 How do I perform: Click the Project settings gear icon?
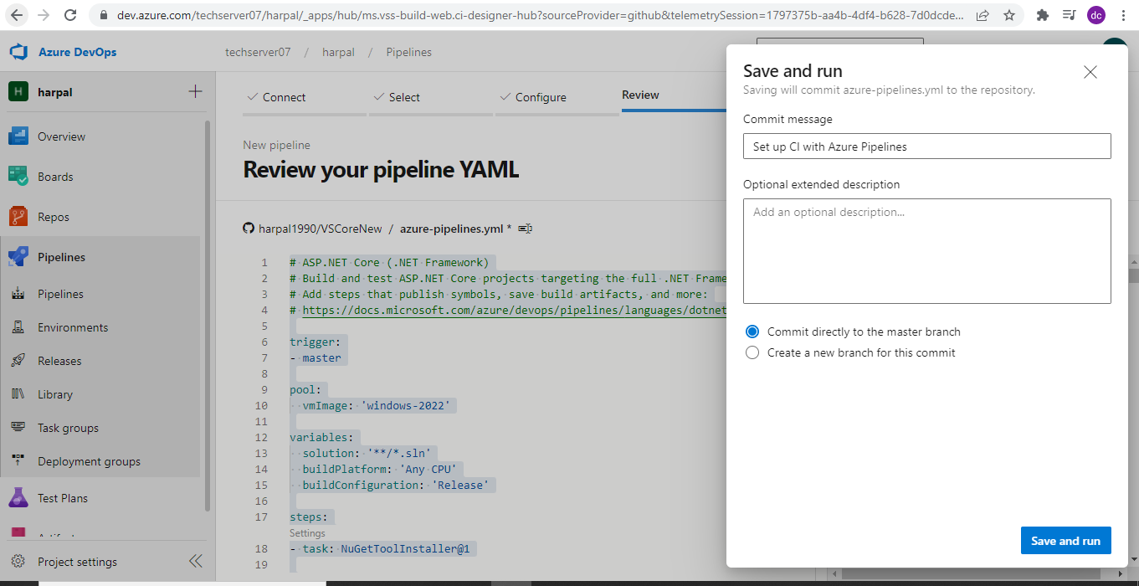click(x=18, y=562)
